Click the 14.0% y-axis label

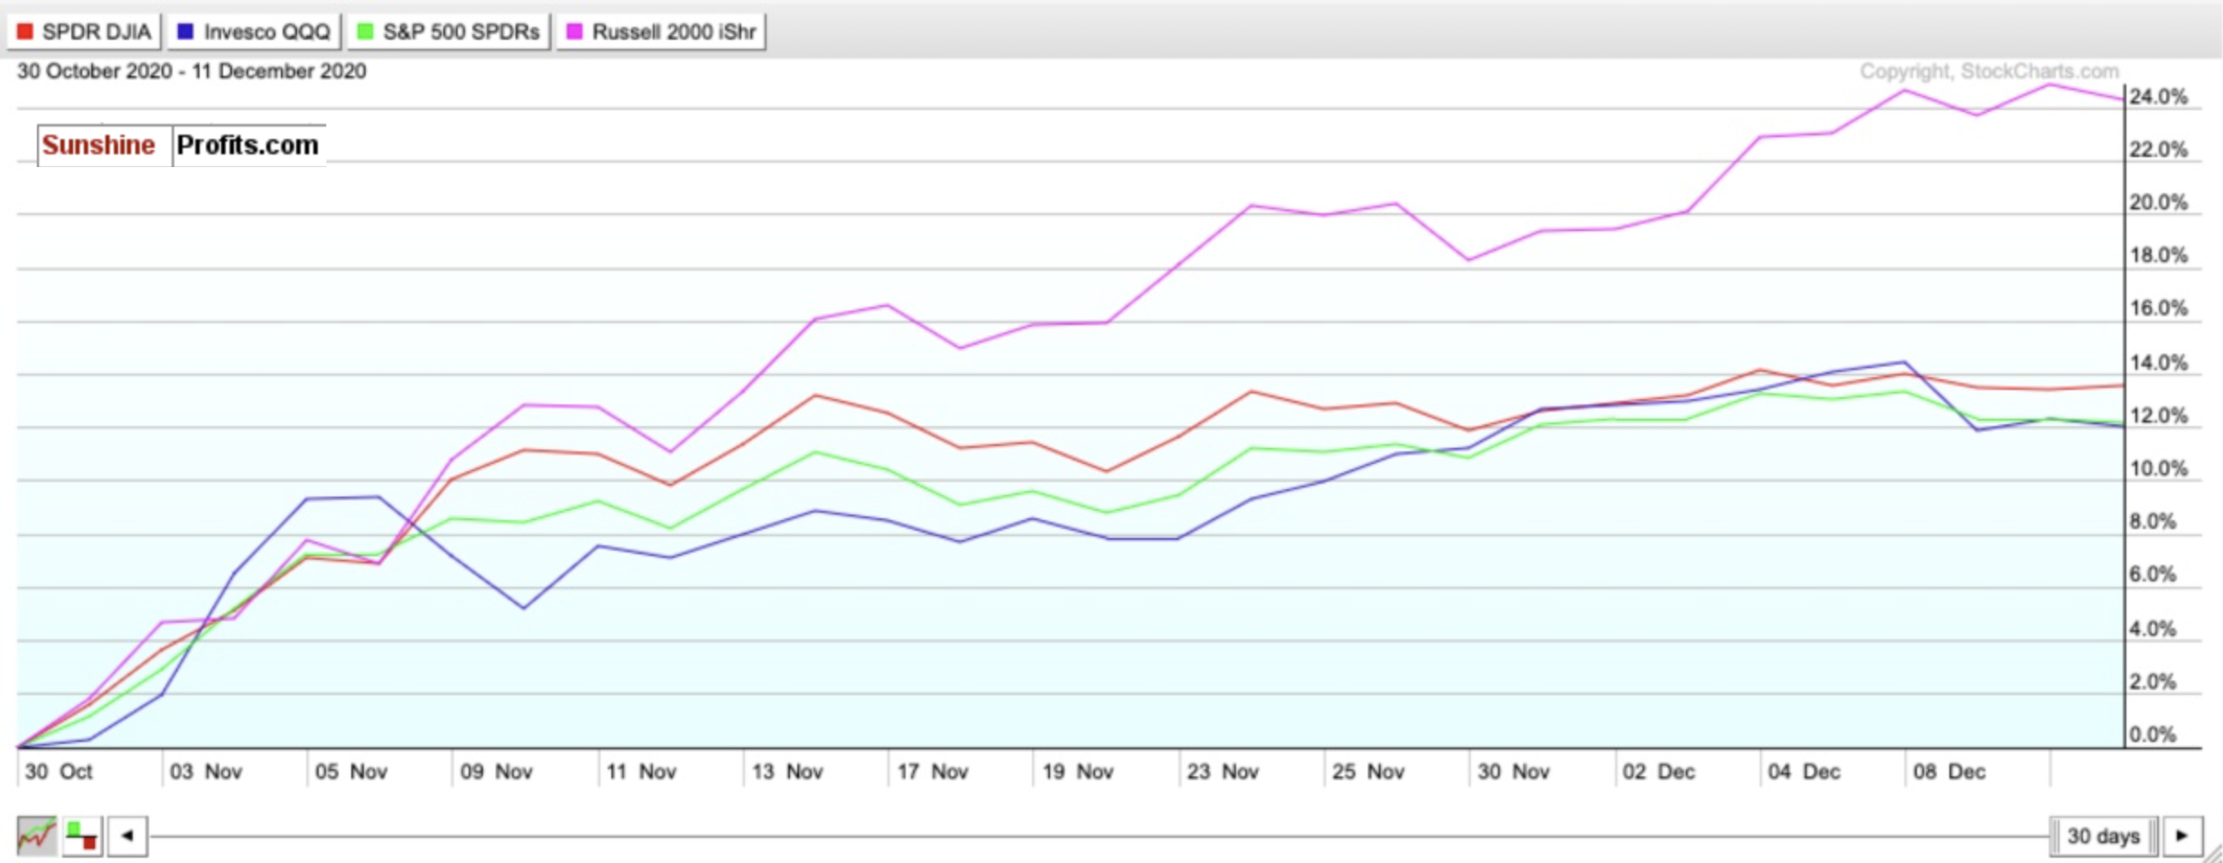[2159, 363]
